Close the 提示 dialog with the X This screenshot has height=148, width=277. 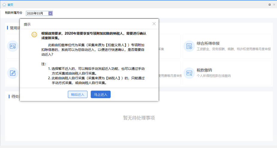click(x=154, y=24)
